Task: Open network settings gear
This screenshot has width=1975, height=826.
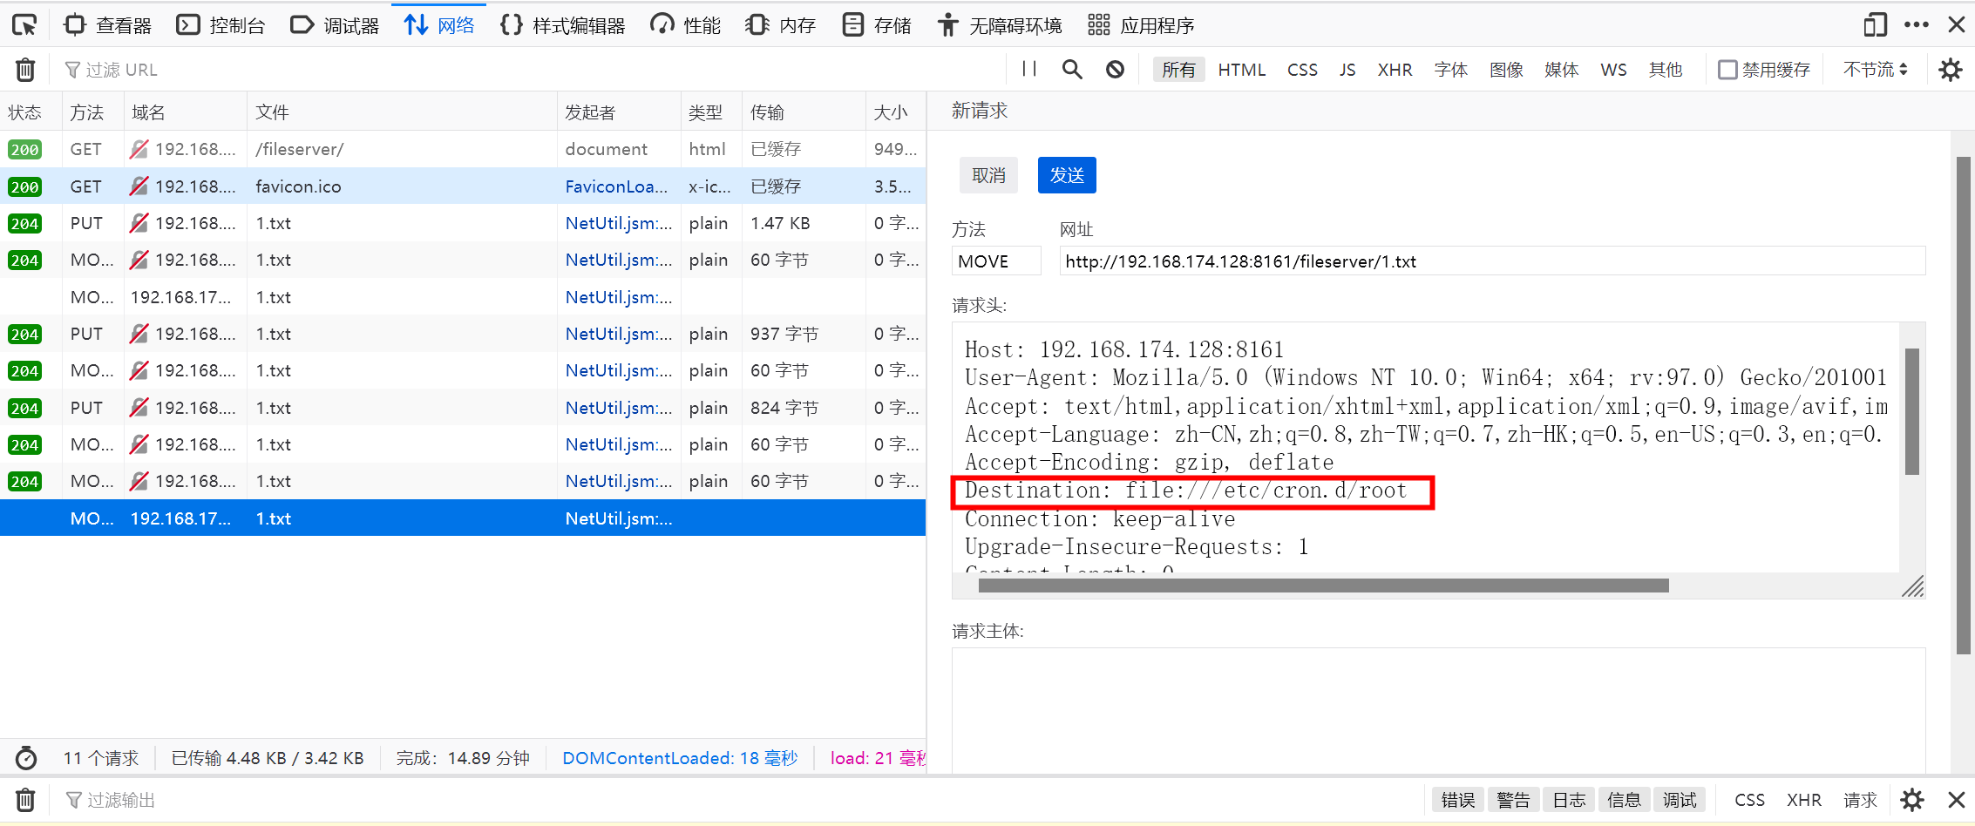Action: click(x=1951, y=70)
